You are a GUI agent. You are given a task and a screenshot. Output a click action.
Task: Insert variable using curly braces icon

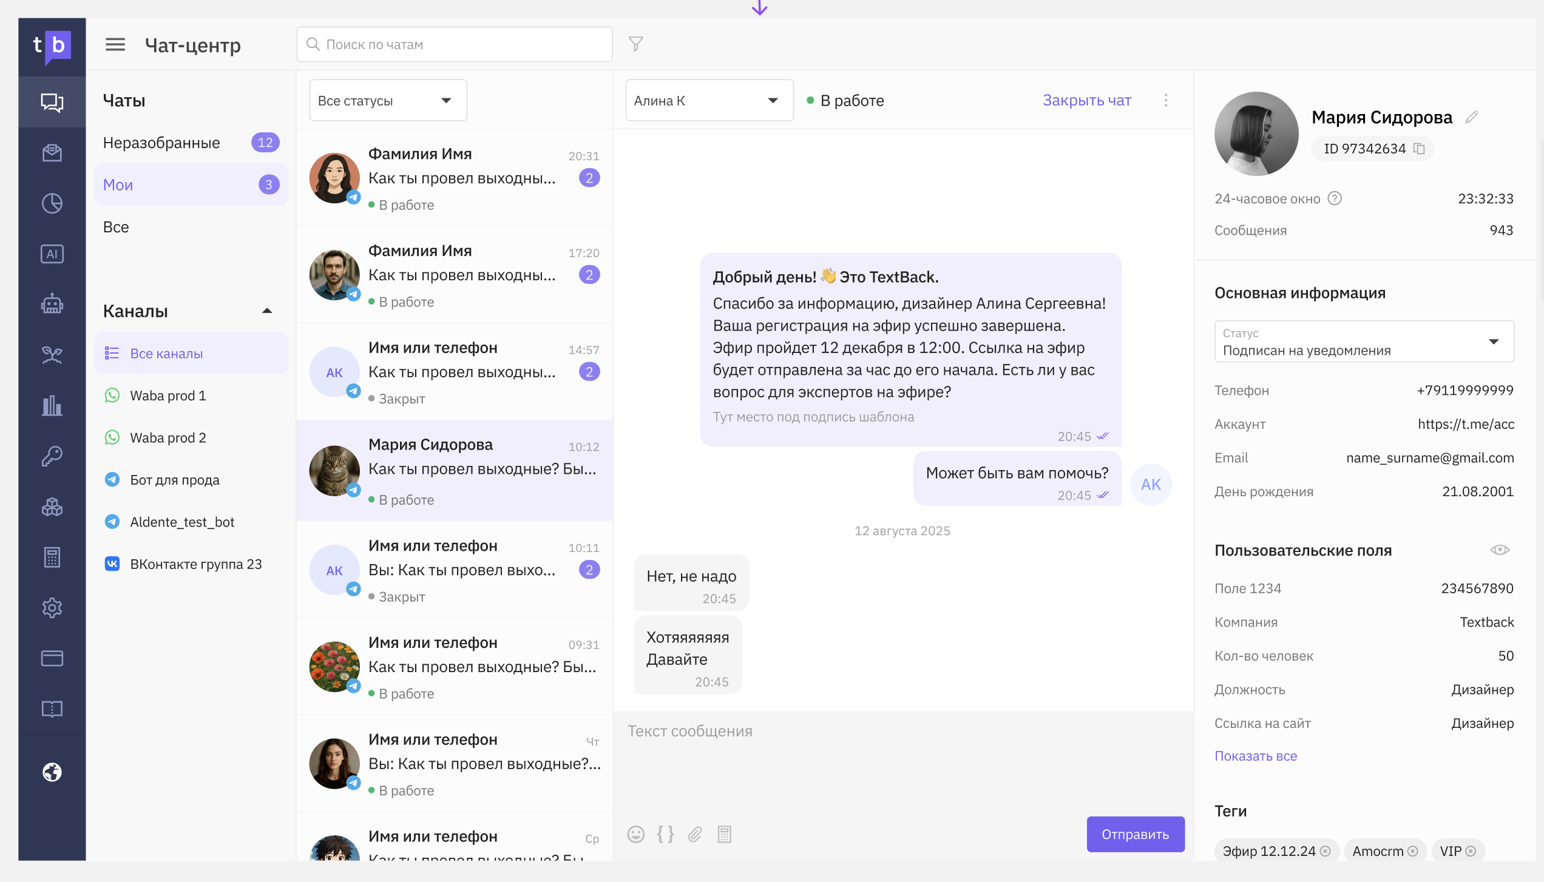coord(665,835)
